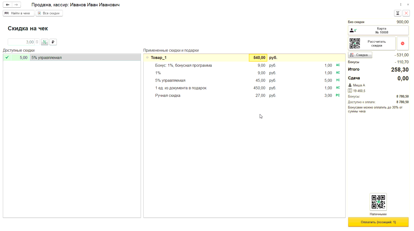Click the Бонусы amount -110,70
This screenshot has width=414, height=231.
[x=402, y=62]
